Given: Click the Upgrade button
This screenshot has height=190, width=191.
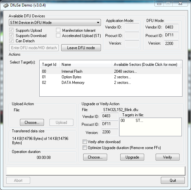Looking at the screenshot, I should click(132, 157).
